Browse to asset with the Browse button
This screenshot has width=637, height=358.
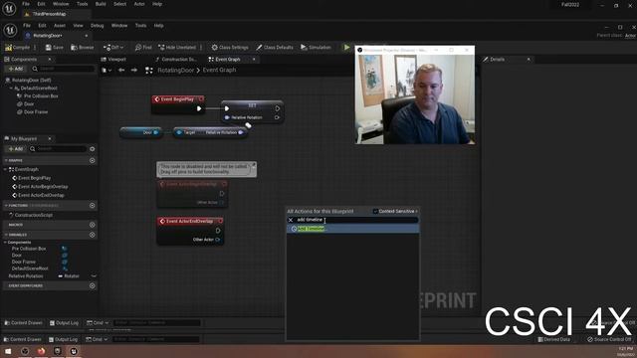coord(83,48)
